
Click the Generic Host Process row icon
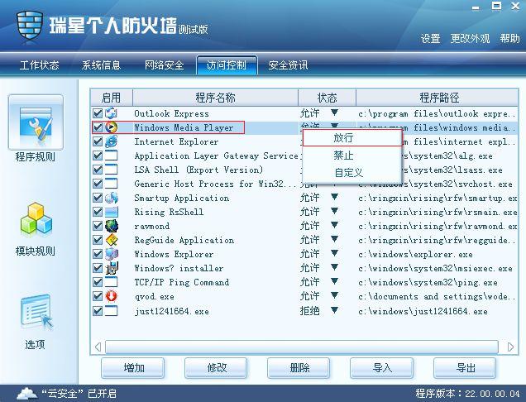(x=112, y=184)
